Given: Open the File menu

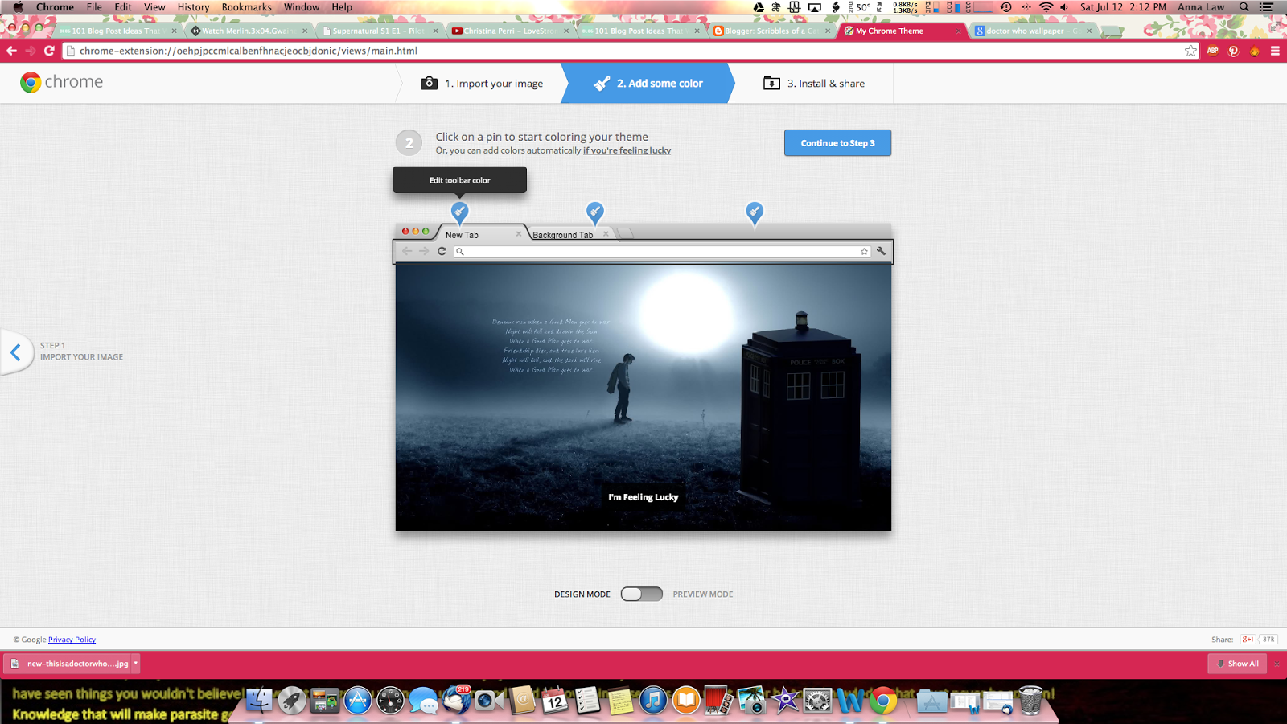Looking at the screenshot, I should (94, 7).
